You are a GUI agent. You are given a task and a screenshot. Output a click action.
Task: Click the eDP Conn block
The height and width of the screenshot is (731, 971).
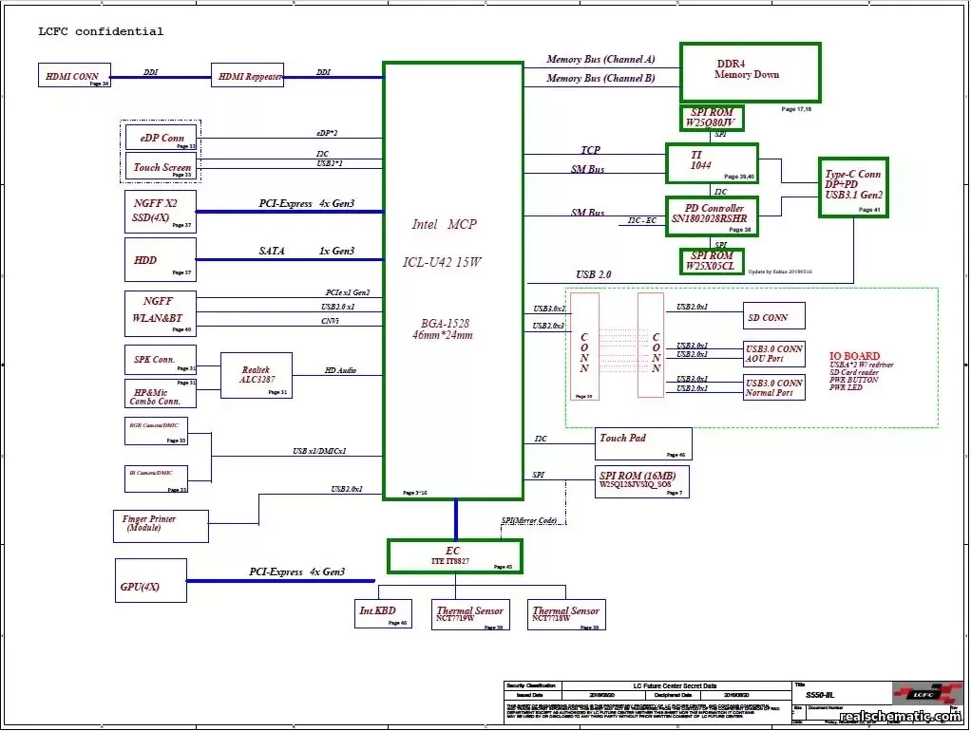(161, 138)
